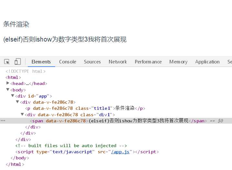Select the 'built files will be auto injected' comment
This screenshot has height=170, width=232.
pyautogui.click(x=71, y=146)
